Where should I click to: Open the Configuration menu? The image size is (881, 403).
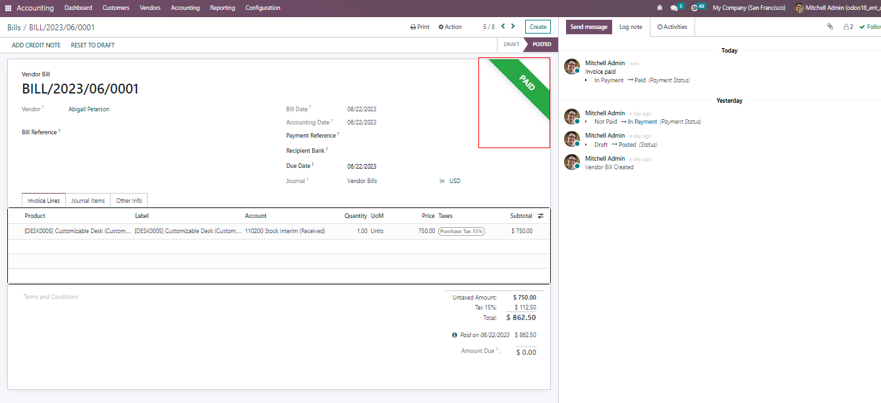click(x=262, y=8)
